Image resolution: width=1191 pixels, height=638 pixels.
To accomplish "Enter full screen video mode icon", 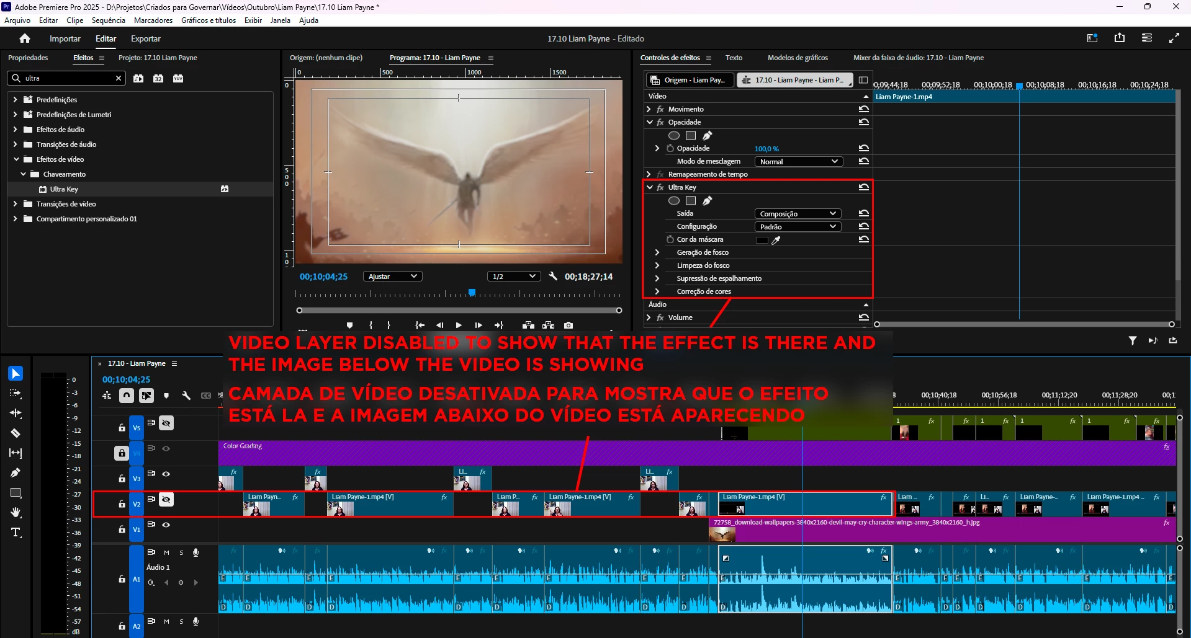I will 1174,38.
